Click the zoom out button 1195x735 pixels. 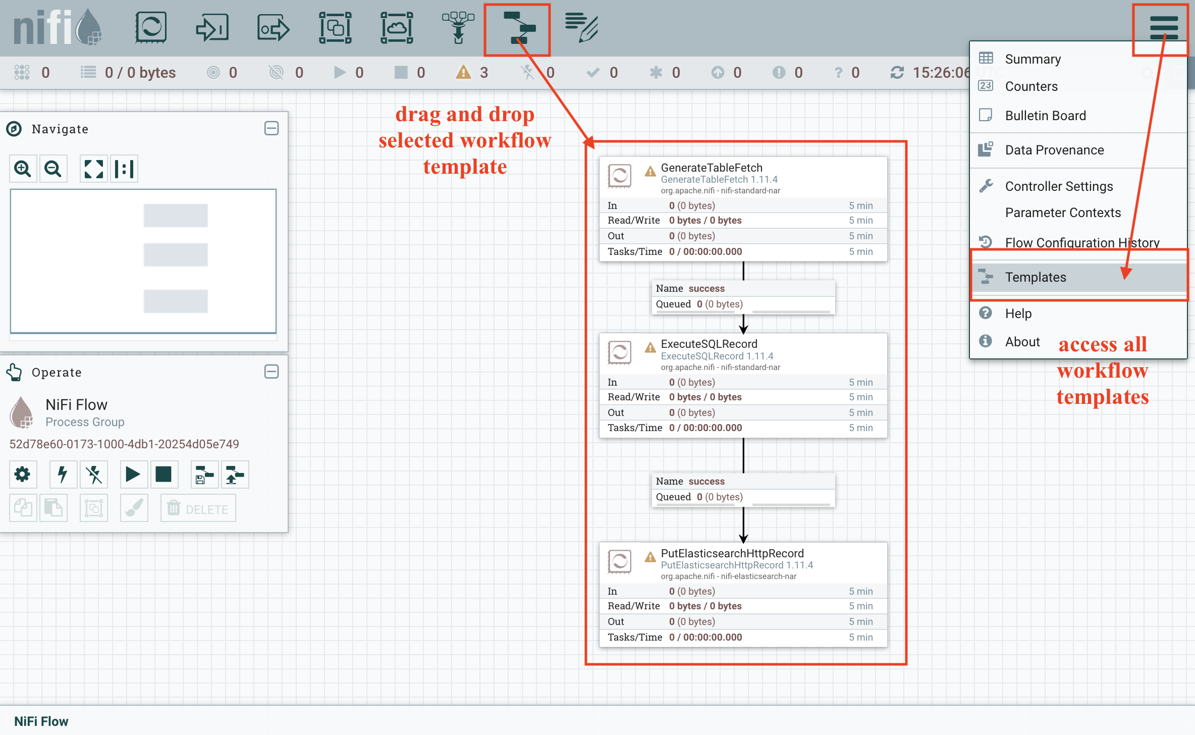tap(53, 169)
